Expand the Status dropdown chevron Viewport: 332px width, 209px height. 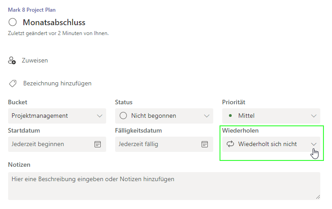[206, 116]
